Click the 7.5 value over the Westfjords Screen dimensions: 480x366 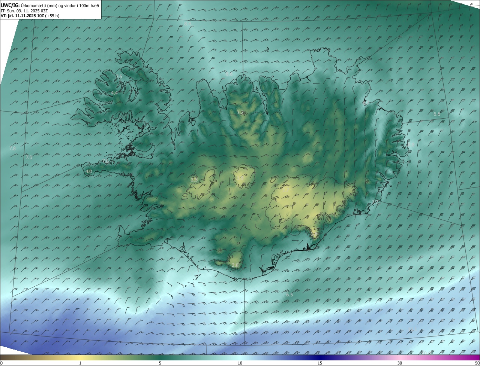click(119, 76)
